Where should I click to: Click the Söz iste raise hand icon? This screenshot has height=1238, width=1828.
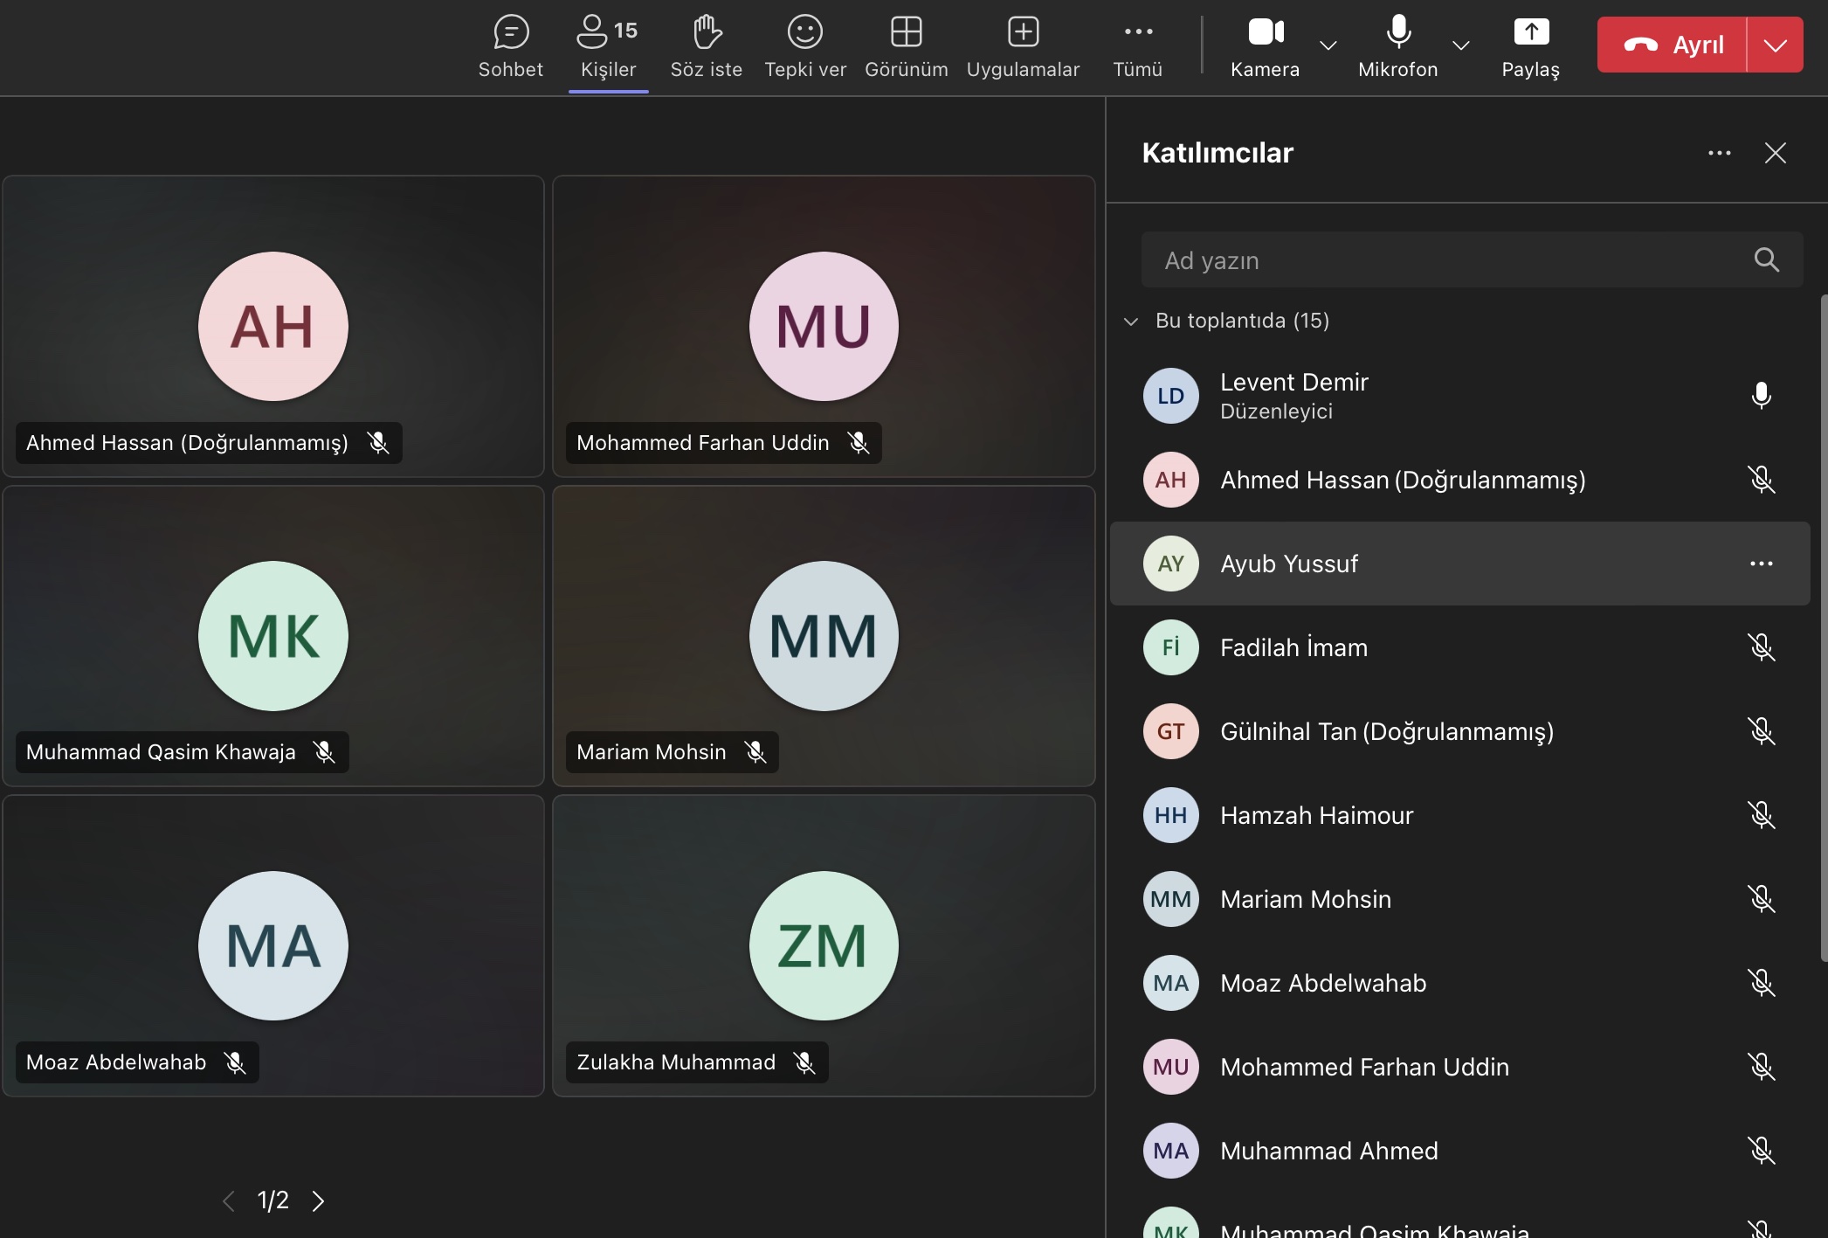(706, 33)
